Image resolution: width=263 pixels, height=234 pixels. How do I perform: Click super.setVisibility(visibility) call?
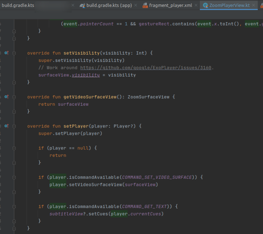click(x=81, y=60)
